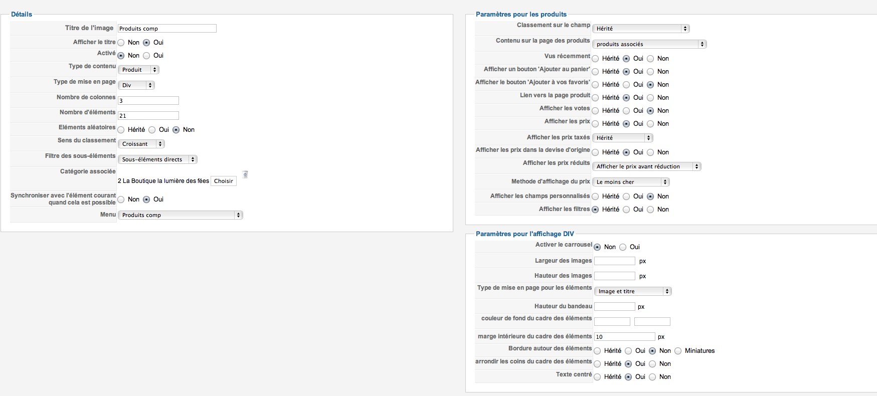
Task: Open the Afficher les prix réduits dropdown
Action: click(x=647, y=166)
